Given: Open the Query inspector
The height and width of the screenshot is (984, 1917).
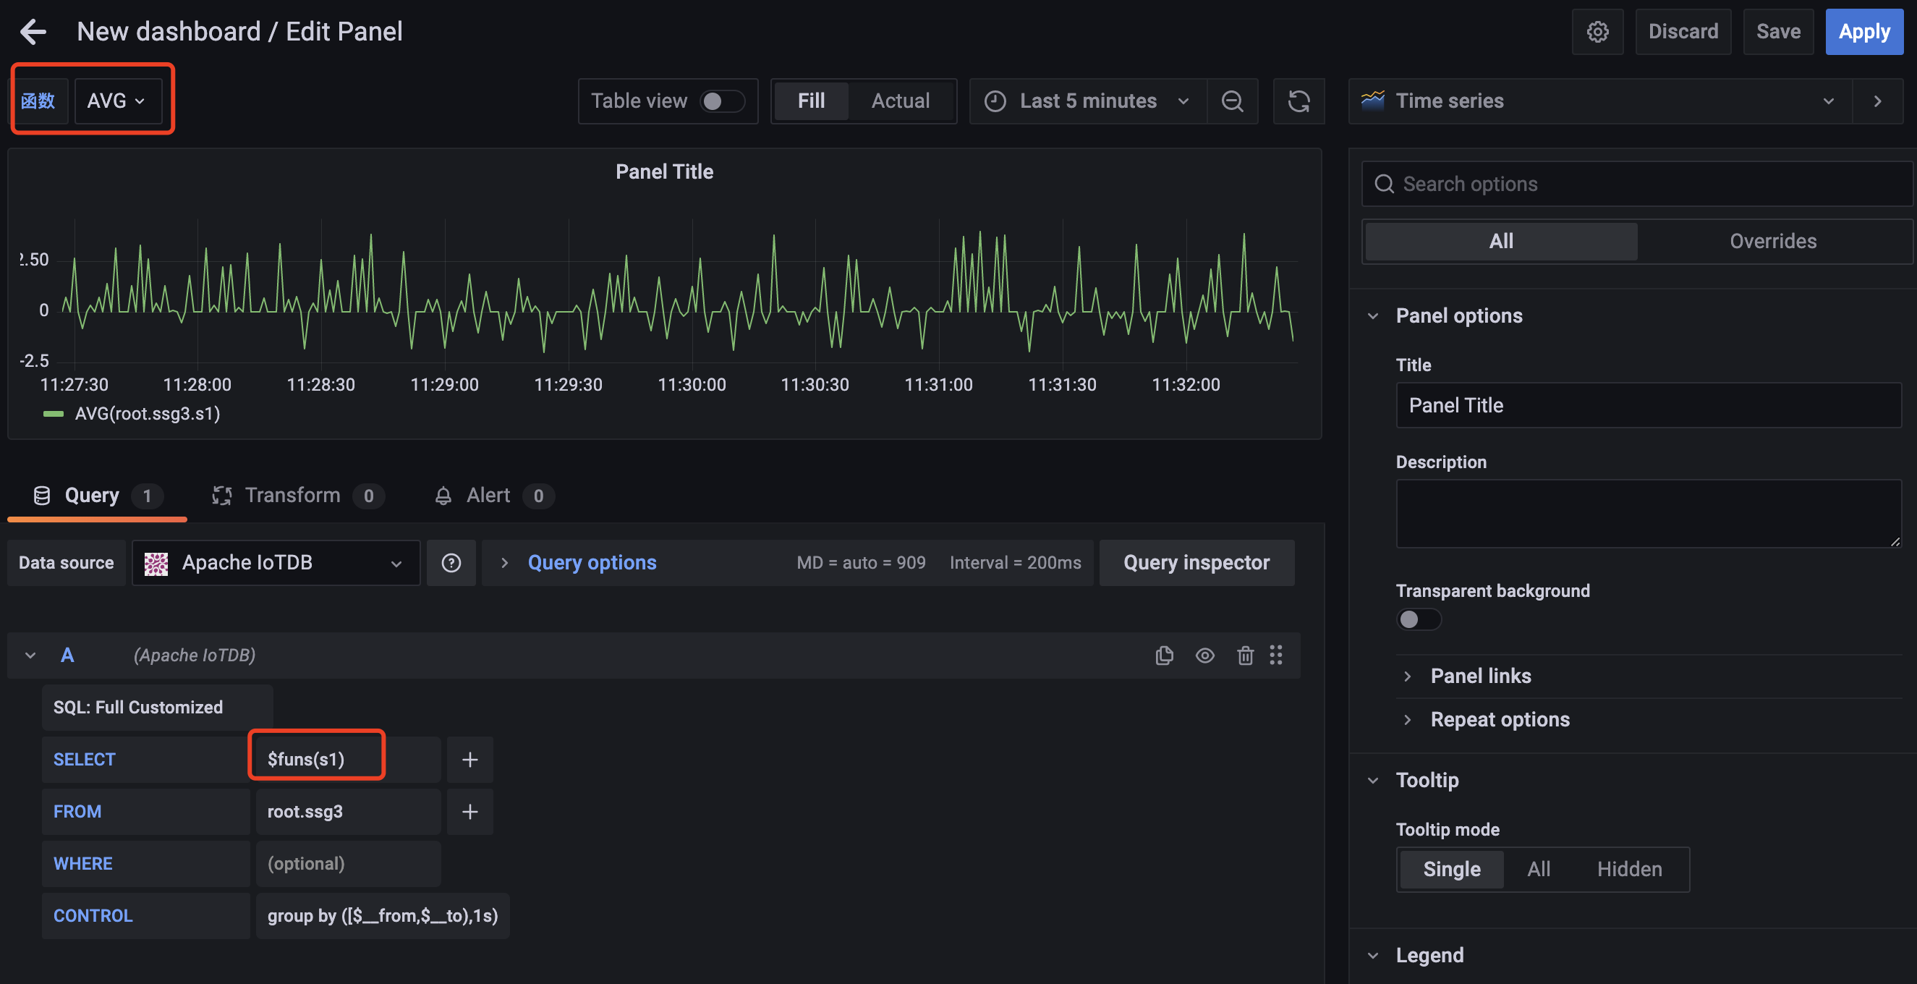Looking at the screenshot, I should [1196, 563].
